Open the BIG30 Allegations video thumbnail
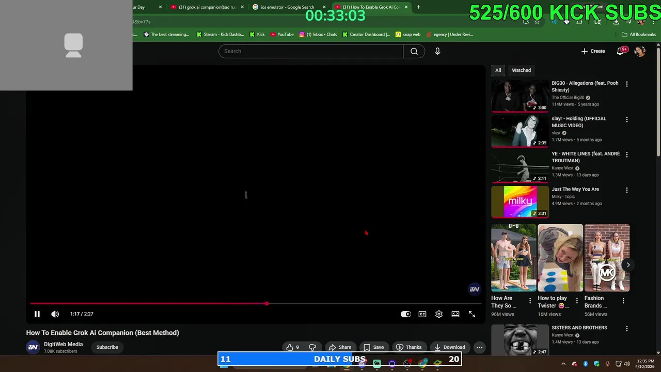The height and width of the screenshot is (372, 661). pyautogui.click(x=520, y=96)
